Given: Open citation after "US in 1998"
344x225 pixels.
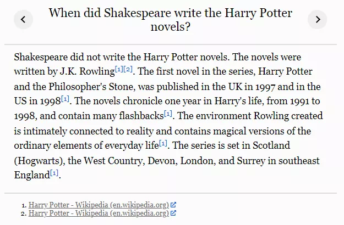Looking at the screenshot, I should click(65, 98).
